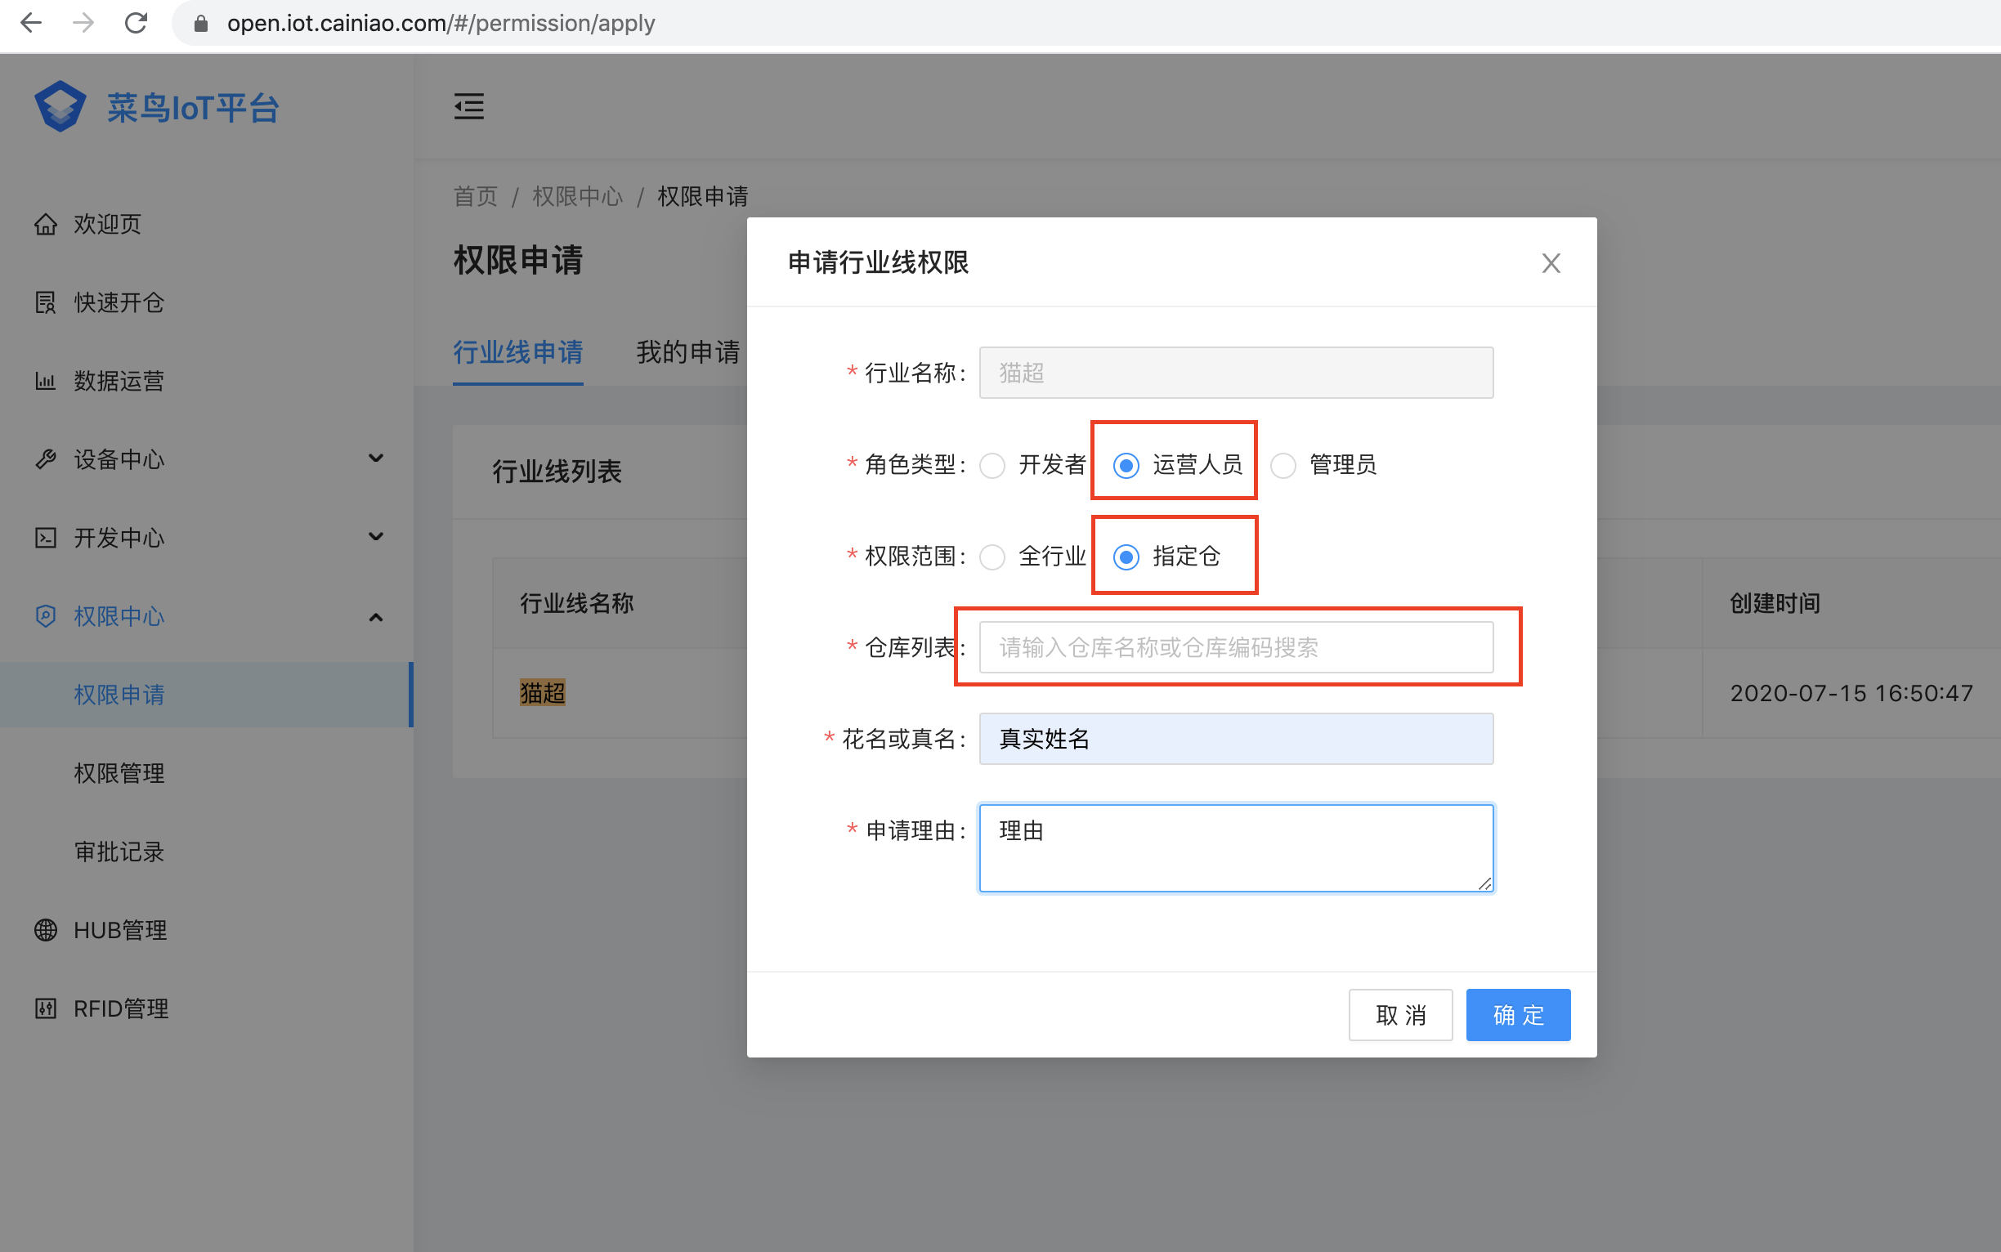This screenshot has width=2001, height=1252.
Task: Close the 申请行业线权限 dialog
Action: coord(1551,263)
